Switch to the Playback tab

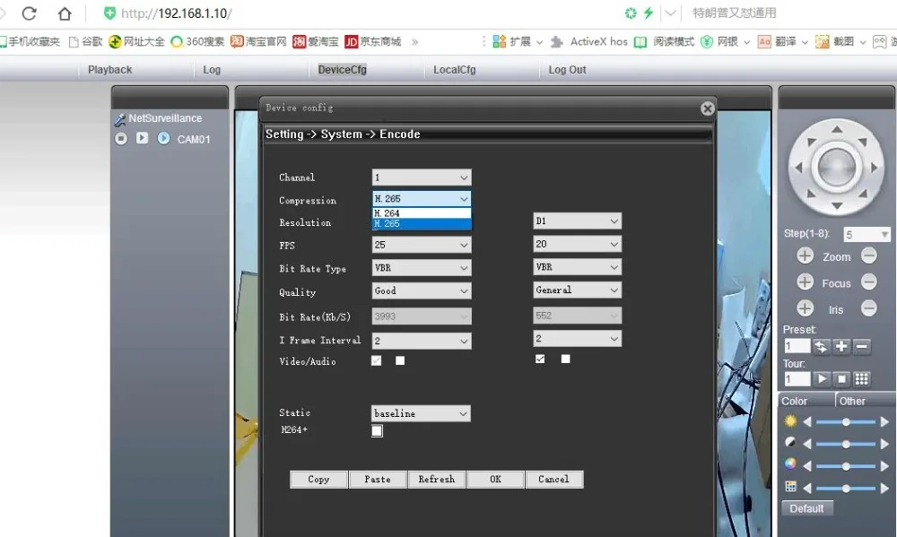click(x=109, y=70)
